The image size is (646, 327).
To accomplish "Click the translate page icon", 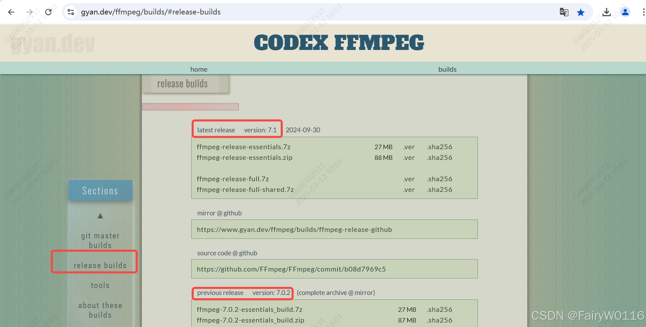I will (564, 12).
